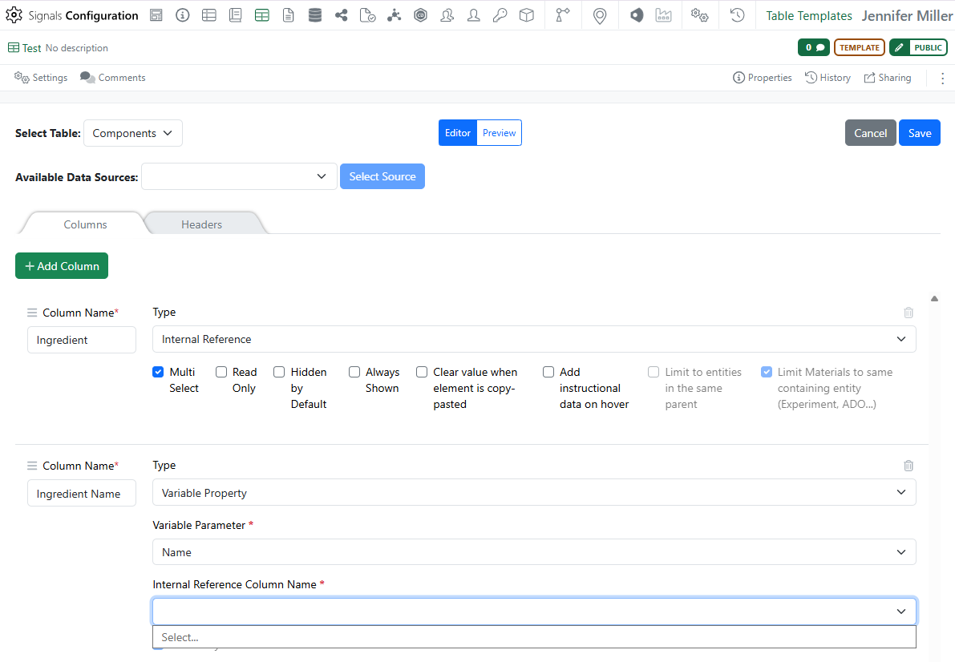Click the info circle icon in top toolbar
The height and width of the screenshot is (662, 955).
(x=182, y=15)
